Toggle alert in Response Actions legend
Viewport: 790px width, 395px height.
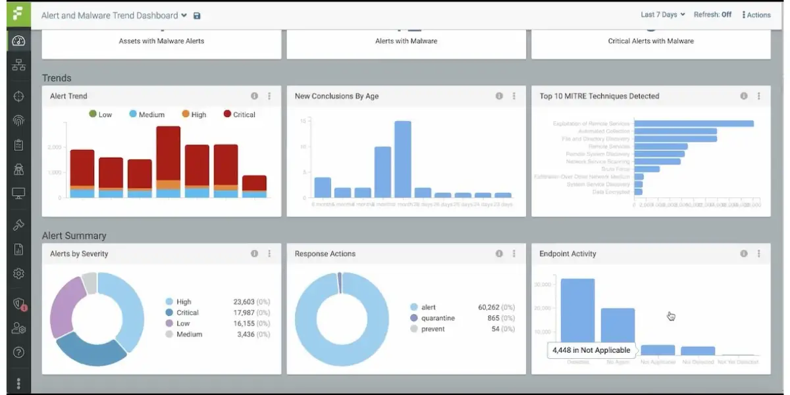tap(423, 307)
